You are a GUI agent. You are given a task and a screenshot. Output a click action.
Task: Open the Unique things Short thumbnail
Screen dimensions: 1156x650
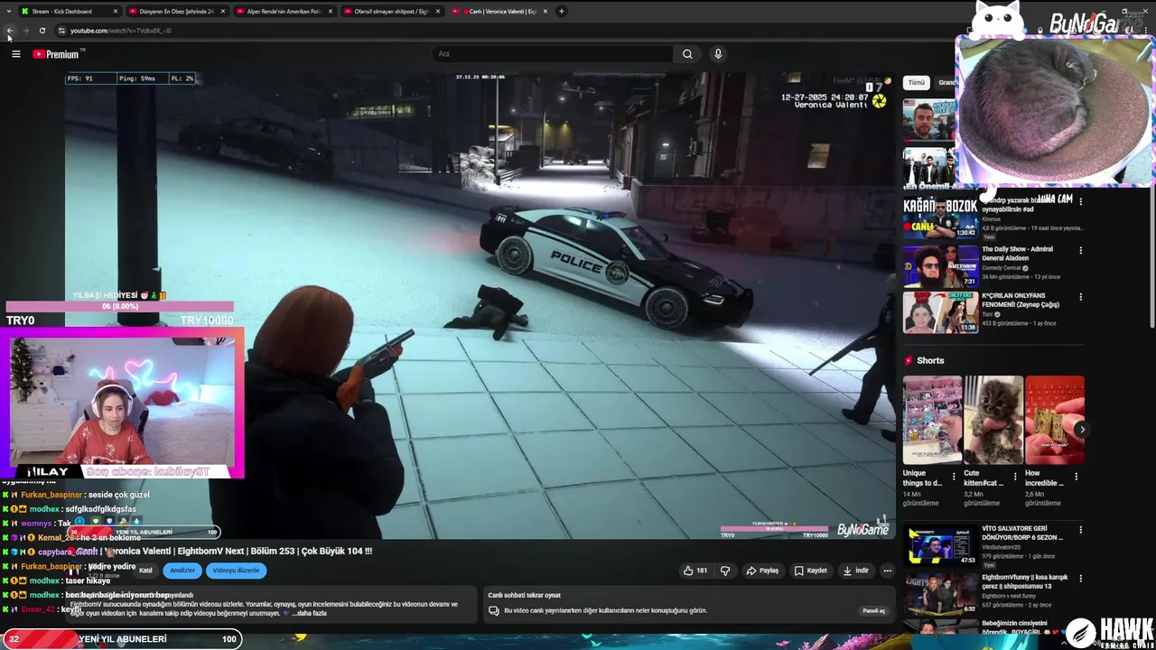coord(932,421)
